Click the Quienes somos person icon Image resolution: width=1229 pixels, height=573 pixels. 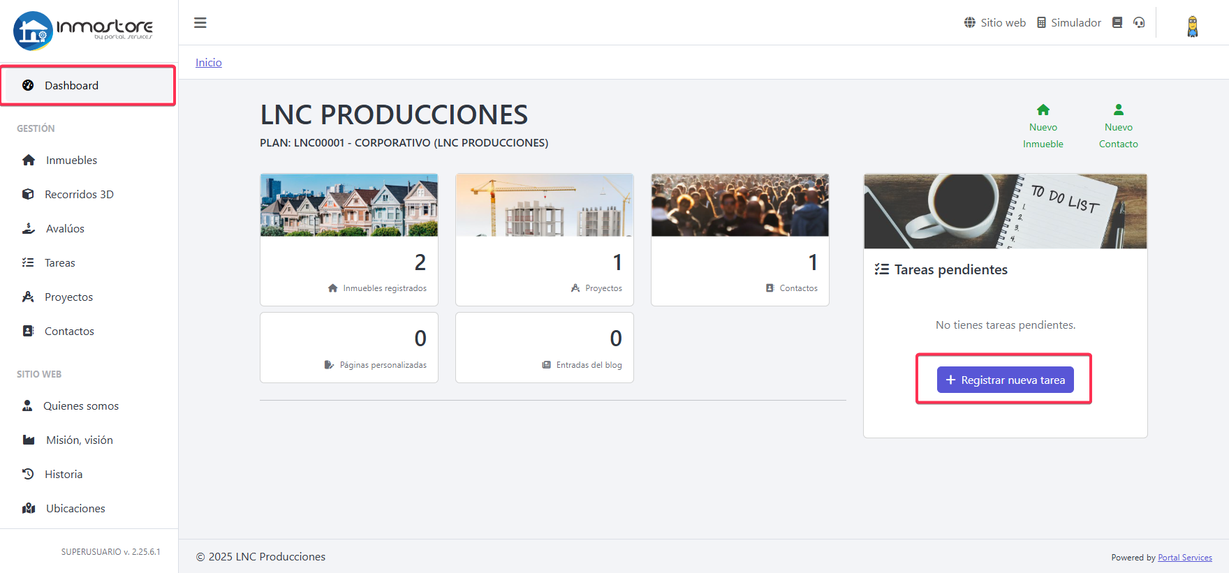tap(27, 405)
